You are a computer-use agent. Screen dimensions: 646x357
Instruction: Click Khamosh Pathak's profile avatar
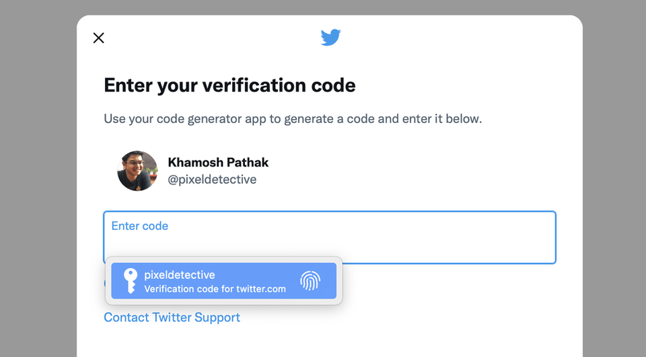(137, 171)
